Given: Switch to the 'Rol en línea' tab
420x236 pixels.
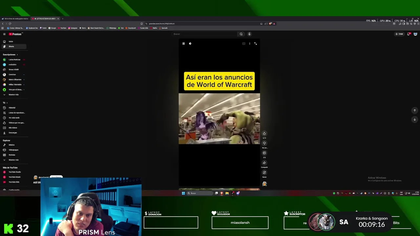Looking at the screenshot, I should coord(15,19).
